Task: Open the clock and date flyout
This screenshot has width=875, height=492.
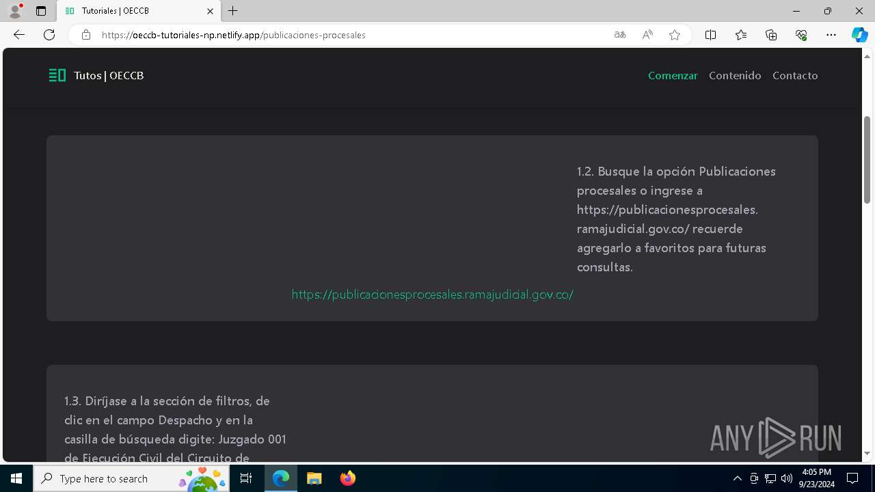Action: [x=817, y=478]
